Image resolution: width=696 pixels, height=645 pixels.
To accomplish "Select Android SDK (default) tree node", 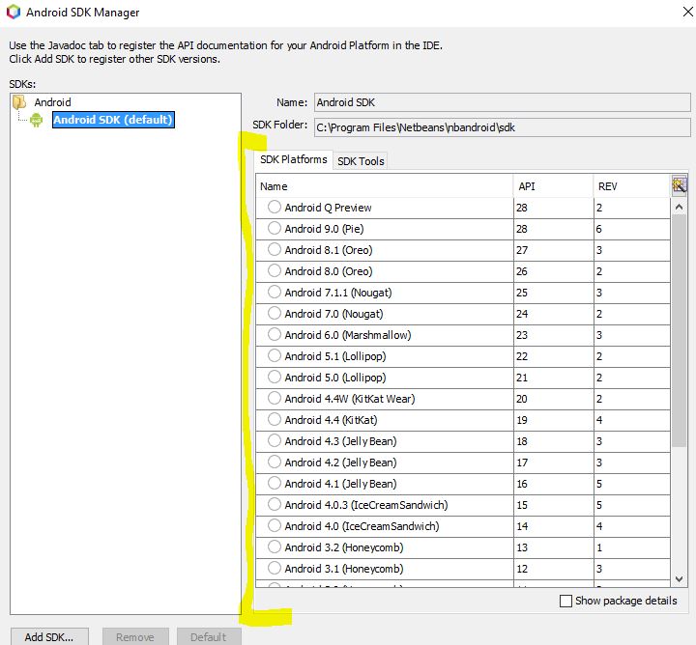I will [113, 120].
